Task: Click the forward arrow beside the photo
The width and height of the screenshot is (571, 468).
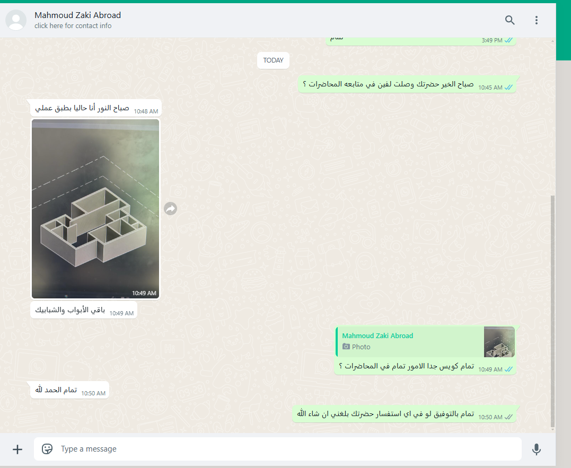Action: pyautogui.click(x=170, y=208)
